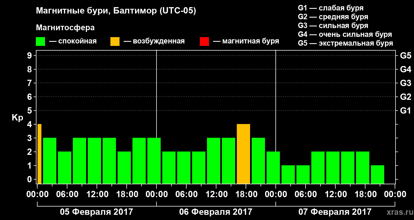Click the green bar crossing midnight into 06 Февраля

coord(154,161)
